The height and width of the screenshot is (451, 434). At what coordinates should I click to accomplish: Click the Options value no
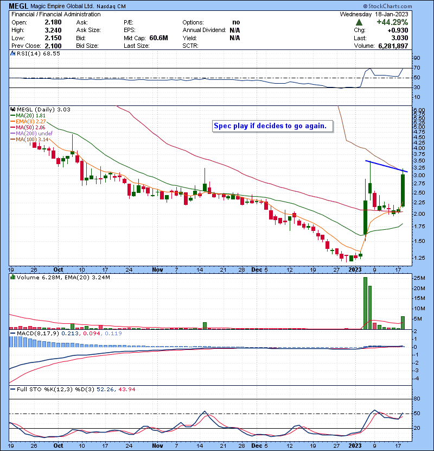coord(236,22)
